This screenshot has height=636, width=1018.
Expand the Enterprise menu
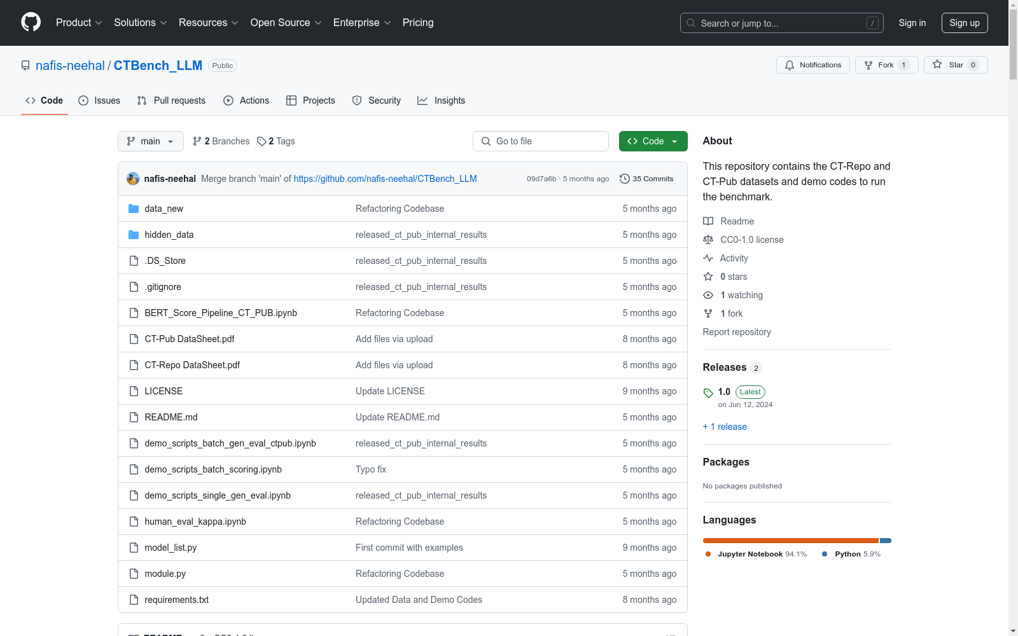[x=362, y=23]
